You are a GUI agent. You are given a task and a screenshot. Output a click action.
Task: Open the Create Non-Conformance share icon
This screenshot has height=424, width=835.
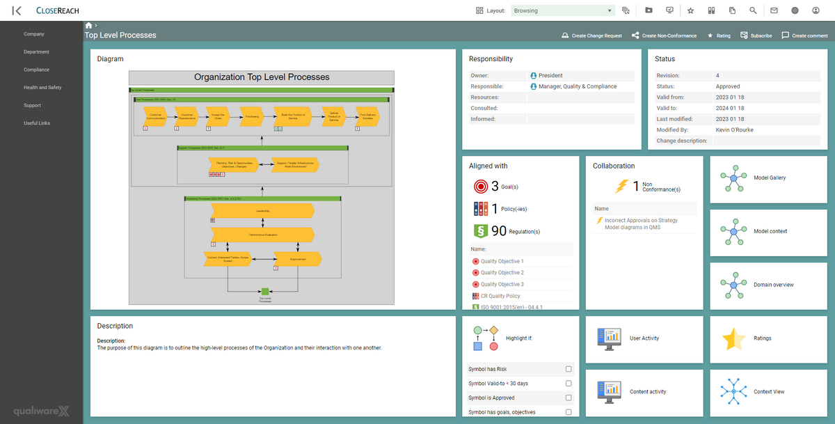click(x=637, y=35)
